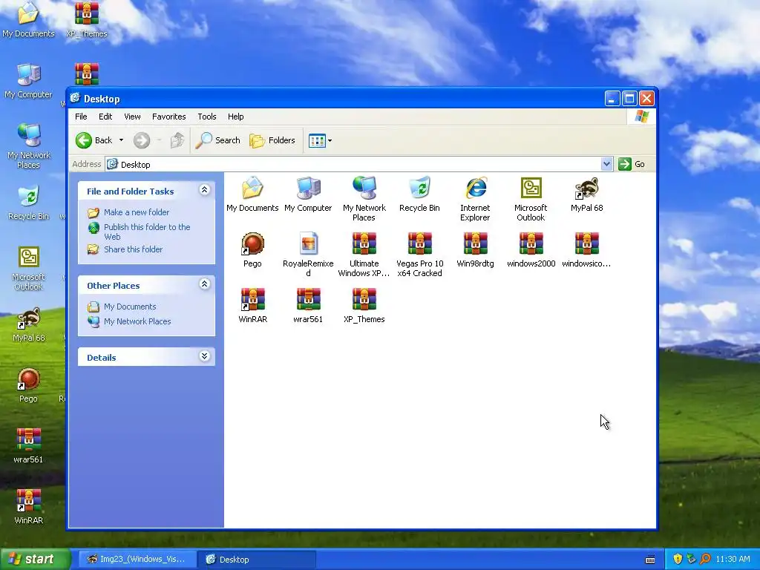Click the Back navigation button
Screen dimensions: 760x570
tap(94, 140)
